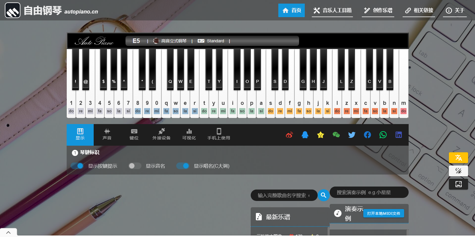
Task: Toggle 显示按键提示 switch off
Action: pos(77,166)
